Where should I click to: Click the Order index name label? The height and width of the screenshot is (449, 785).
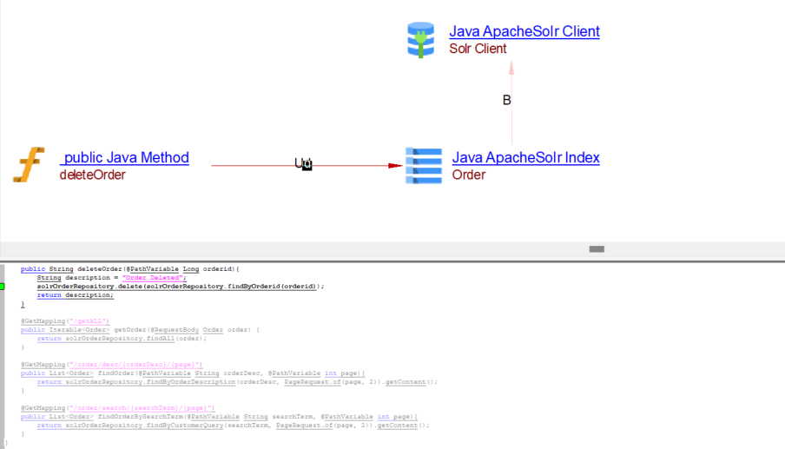[x=468, y=175]
